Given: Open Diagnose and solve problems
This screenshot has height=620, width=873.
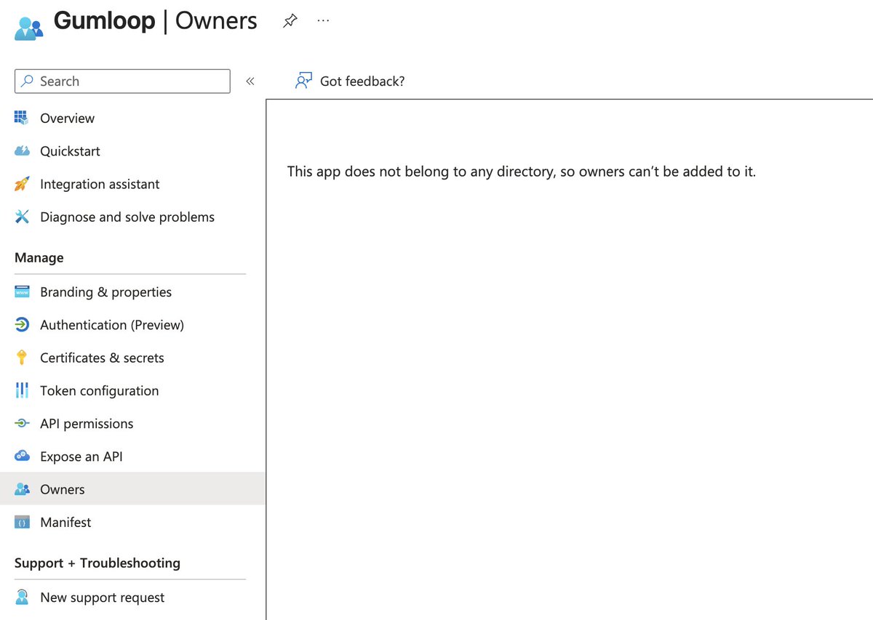Looking at the screenshot, I should click(x=127, y=217).
